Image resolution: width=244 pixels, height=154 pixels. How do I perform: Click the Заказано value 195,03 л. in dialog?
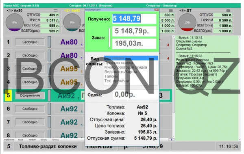click(148, 132)
